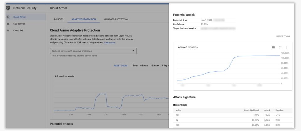Open the chart in fullscreen view

280,47
